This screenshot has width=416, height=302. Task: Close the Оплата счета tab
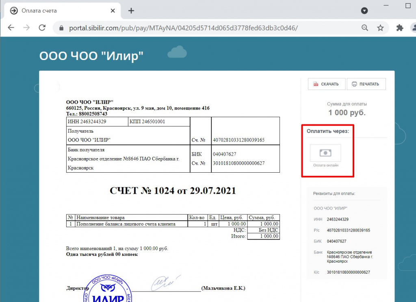[113, 11]
